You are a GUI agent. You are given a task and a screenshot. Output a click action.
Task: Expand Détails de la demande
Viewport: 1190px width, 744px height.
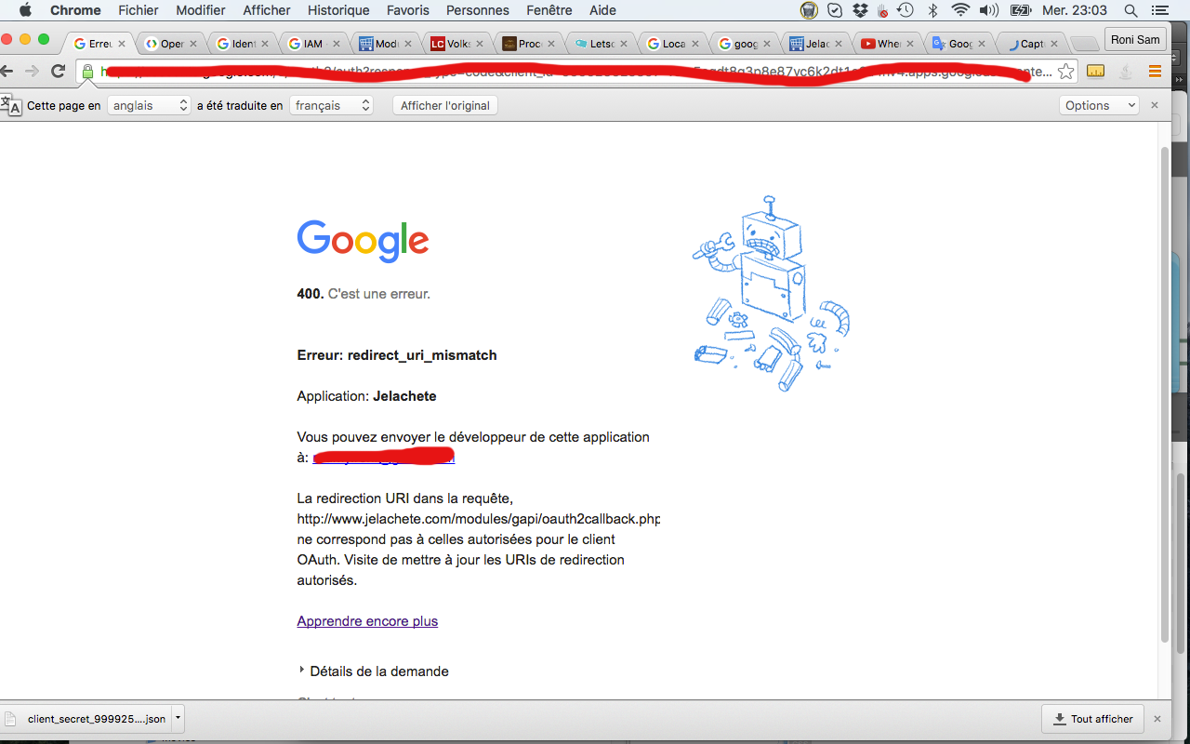pyautogui.click(x=373, y=671)
